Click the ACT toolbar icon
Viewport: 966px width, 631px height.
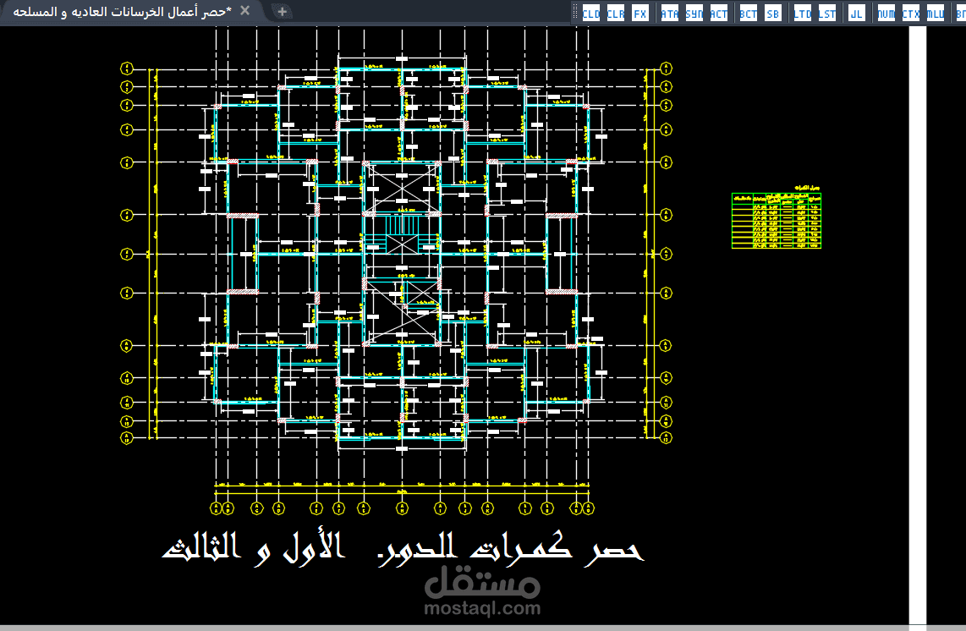pos(719,13)
